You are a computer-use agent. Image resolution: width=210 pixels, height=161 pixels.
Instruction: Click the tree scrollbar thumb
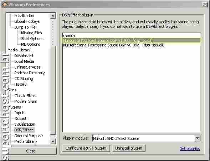53,90
